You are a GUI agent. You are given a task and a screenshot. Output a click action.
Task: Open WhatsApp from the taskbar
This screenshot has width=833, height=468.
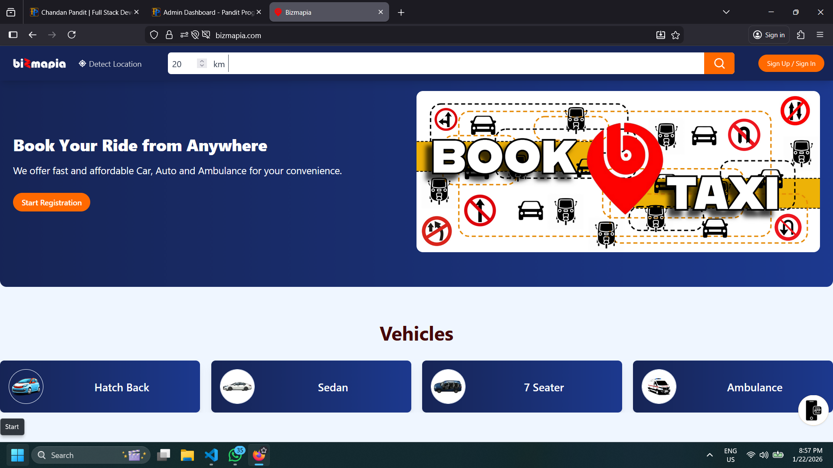(235, 455)
